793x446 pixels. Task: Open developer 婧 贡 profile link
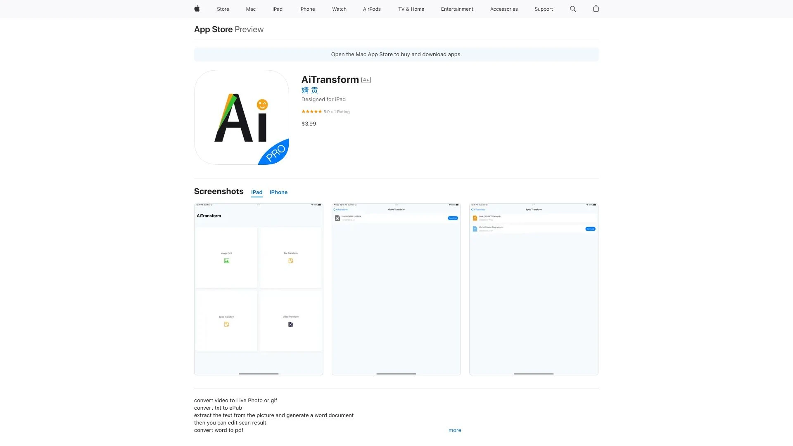pos(309,90)
